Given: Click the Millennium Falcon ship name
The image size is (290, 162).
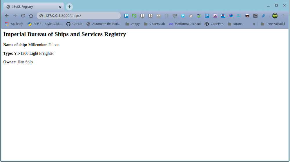Looking at the screenshot, I should click(x=44, y=45).
